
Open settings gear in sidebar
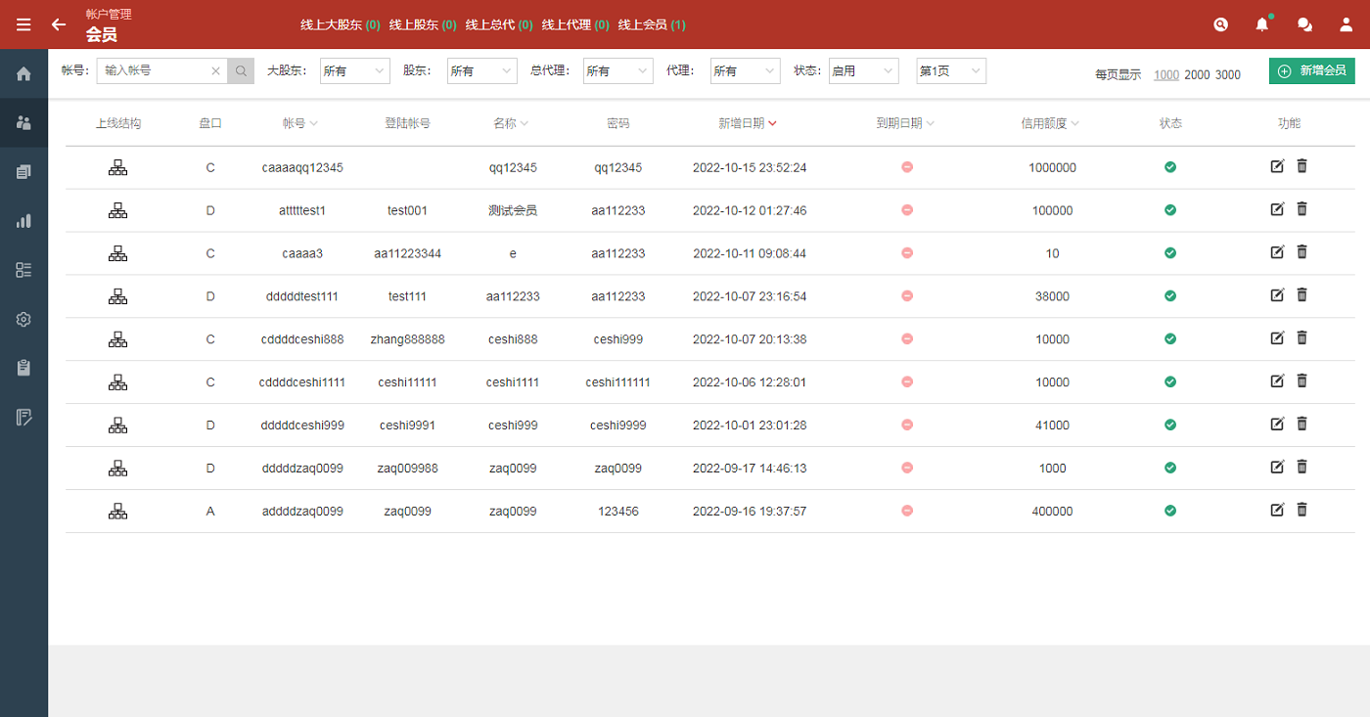point(23,319)
